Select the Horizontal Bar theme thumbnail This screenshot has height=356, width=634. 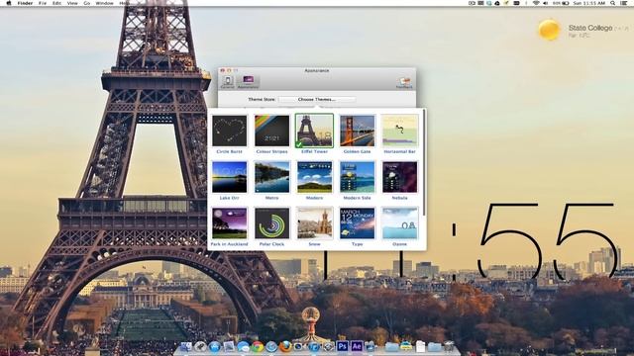pyautogui.click(x=400, y=131)
